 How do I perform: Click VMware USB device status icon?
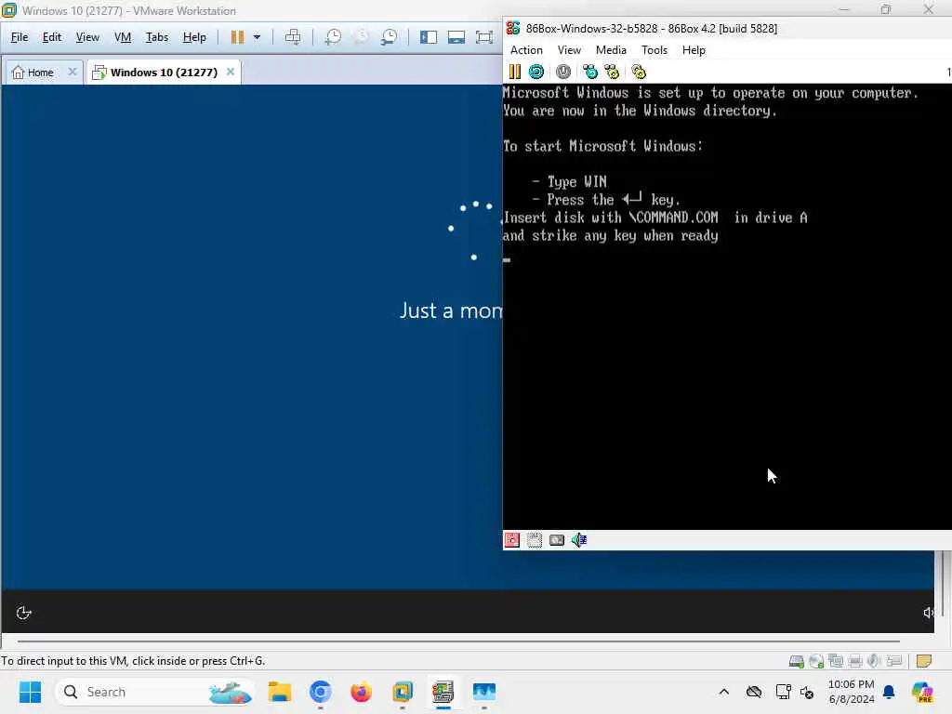point(893,661)
